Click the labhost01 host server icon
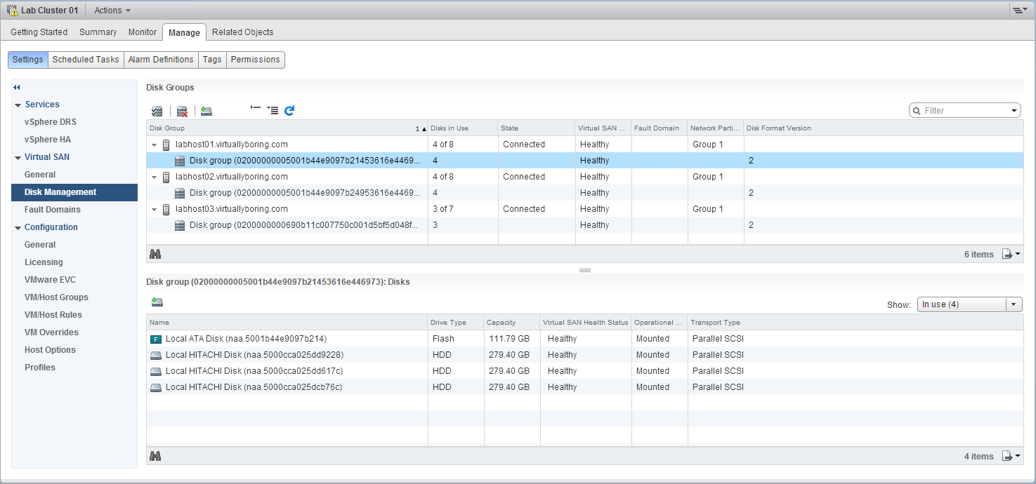 166,144
